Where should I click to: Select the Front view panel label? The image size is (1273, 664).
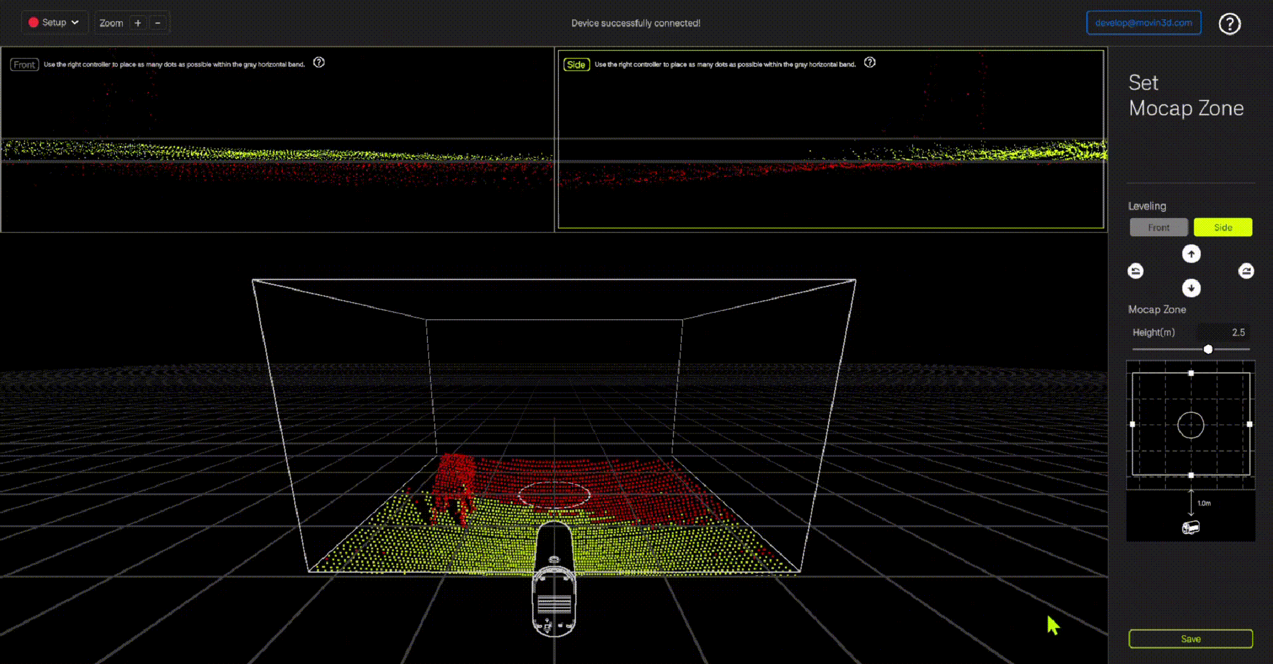[25, 65]
